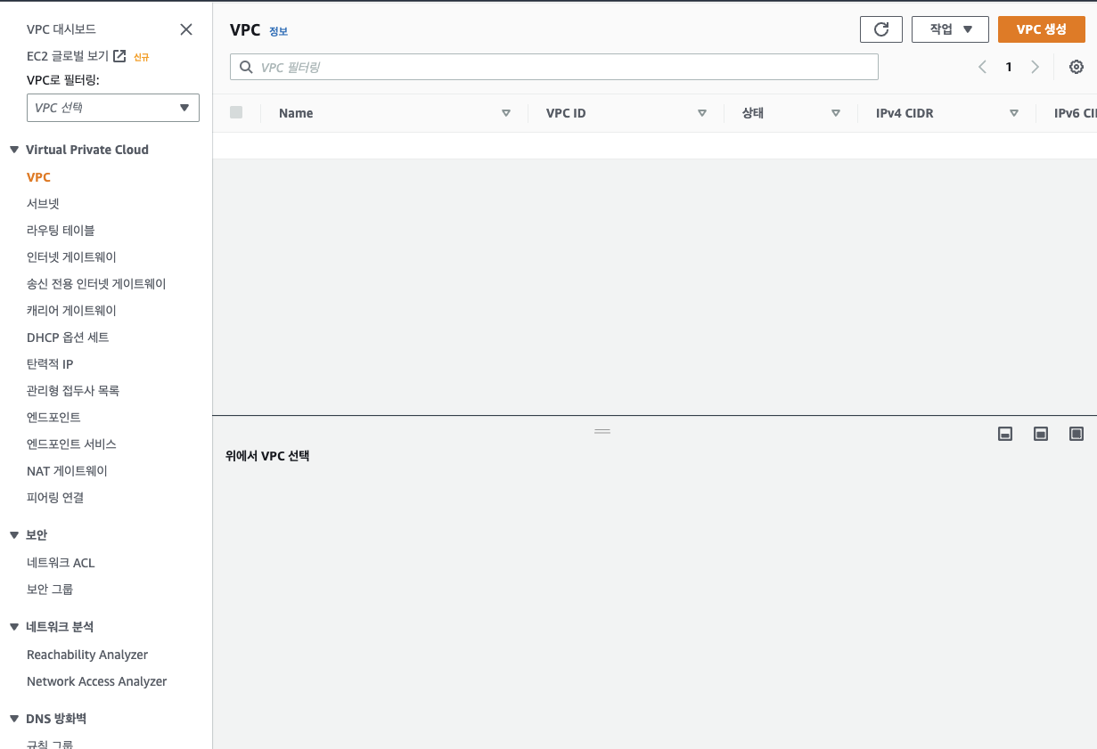Open 피어링 연결 page

pos(55,498)
